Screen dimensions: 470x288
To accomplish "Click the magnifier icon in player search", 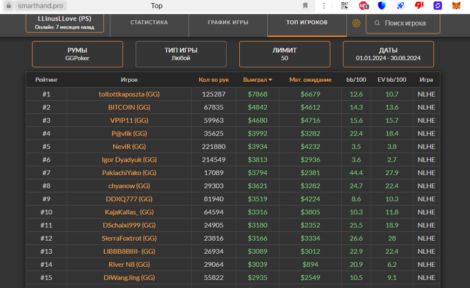I will point(377,23).
